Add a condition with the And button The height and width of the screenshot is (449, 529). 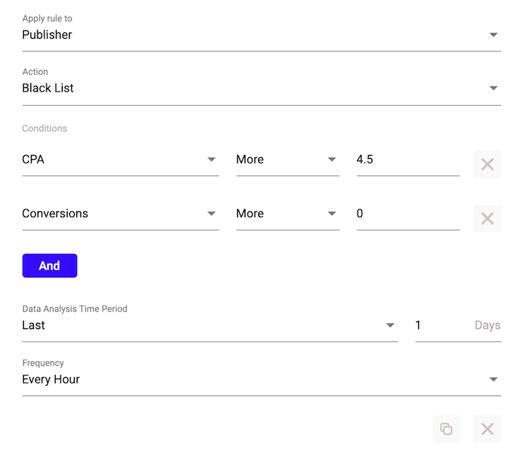tap(49, 266)
